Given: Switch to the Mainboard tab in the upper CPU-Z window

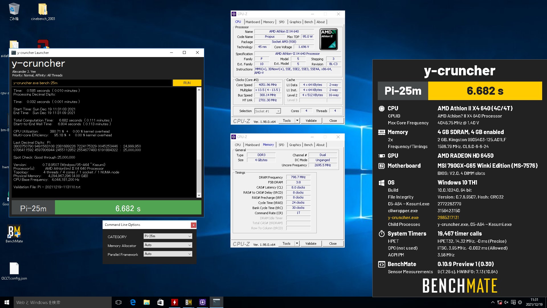Looking at the screenshot, I should (x=253, y=22).
